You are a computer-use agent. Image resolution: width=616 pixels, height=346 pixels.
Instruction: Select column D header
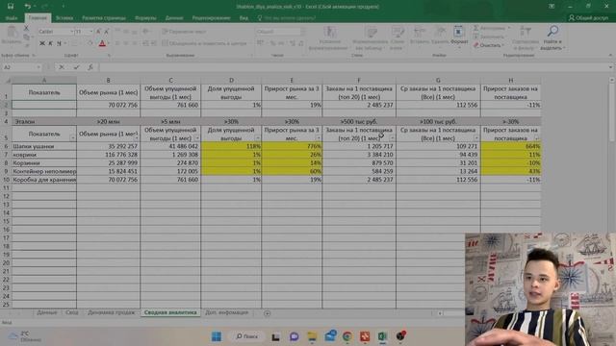pos(231,80)
